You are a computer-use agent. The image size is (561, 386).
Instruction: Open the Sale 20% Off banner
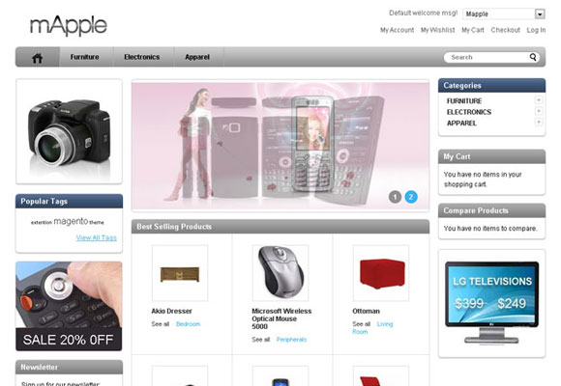[x=69, y=306]
